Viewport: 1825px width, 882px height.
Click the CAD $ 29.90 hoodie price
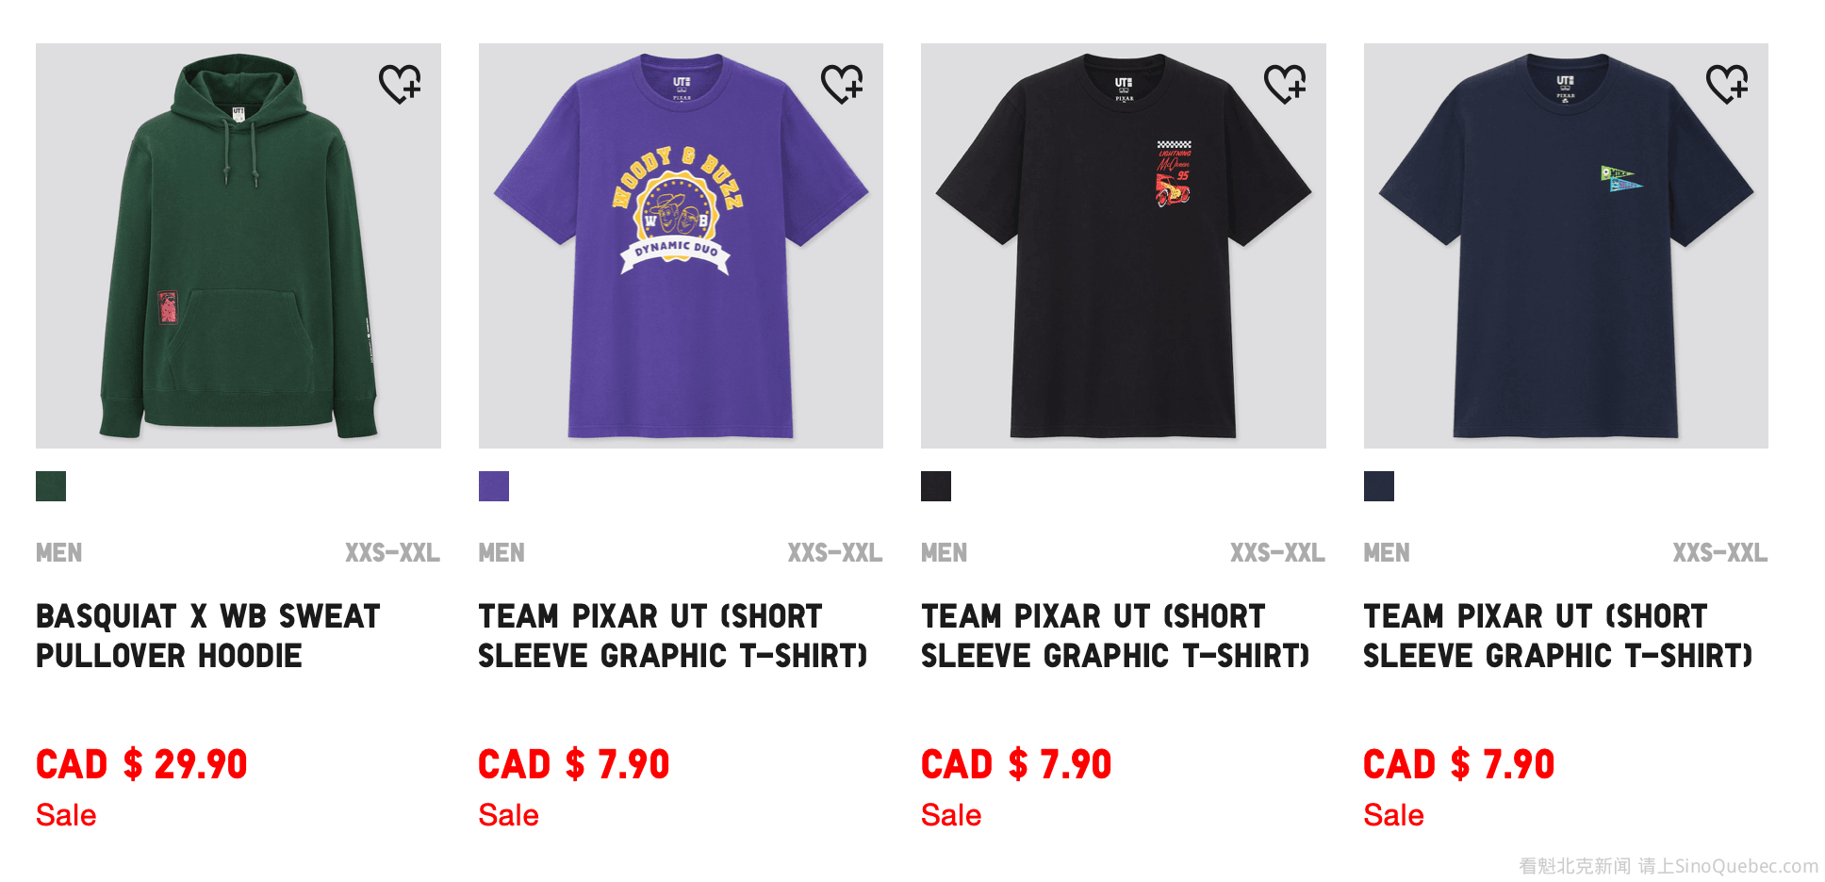pyautogui.click(x=141, y=764)
